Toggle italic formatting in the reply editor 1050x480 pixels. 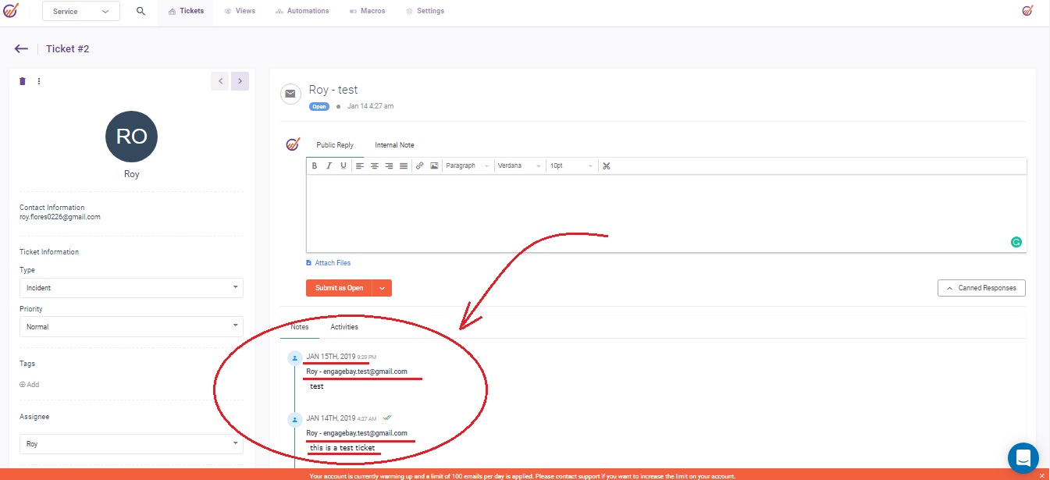(329, 166)
